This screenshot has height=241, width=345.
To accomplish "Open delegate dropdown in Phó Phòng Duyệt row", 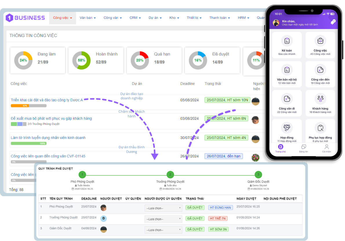I will coord(163,208).
